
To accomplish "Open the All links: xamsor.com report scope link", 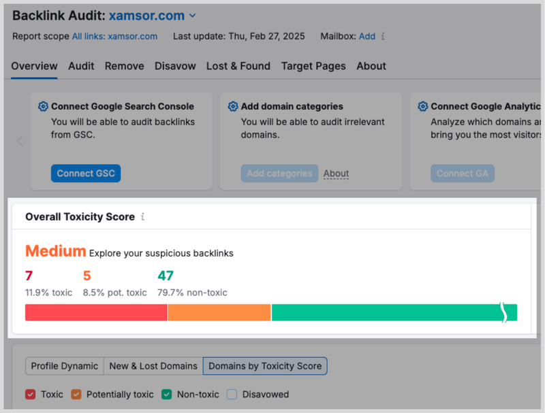I will [114, 37].
